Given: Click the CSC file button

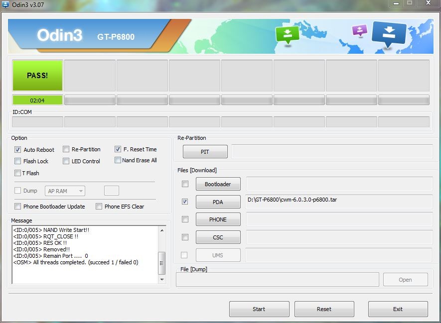Looking at the screenshot, I should (218, 237).
